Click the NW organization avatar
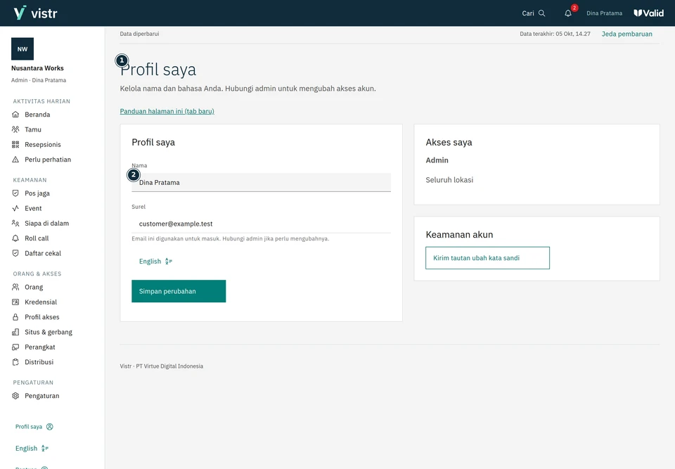Screen dimensions: 675x469 22,49
